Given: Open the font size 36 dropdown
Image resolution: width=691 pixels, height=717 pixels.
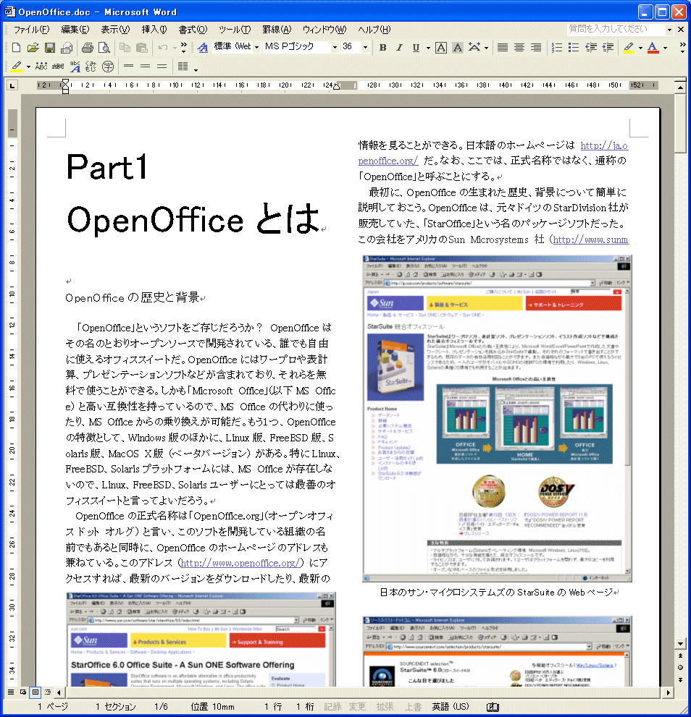Looking at the screenshot, I should tap(365, 47).
